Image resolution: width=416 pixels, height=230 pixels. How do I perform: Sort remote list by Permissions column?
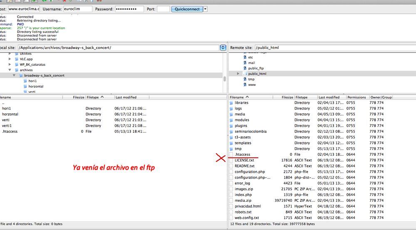coord(357,98)
